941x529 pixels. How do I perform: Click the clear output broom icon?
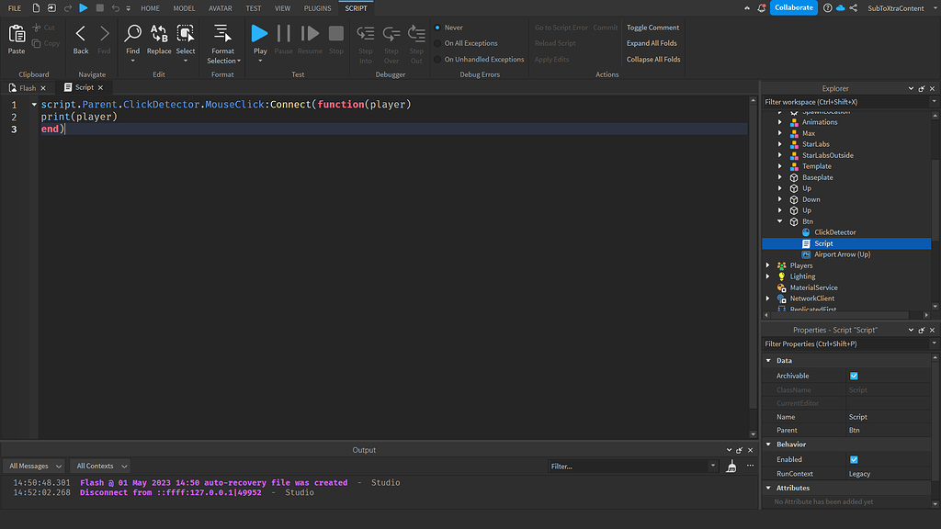(x=731, y=467)
